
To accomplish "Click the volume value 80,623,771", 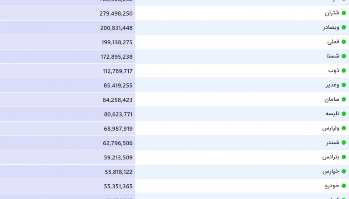I will point(118,114).
